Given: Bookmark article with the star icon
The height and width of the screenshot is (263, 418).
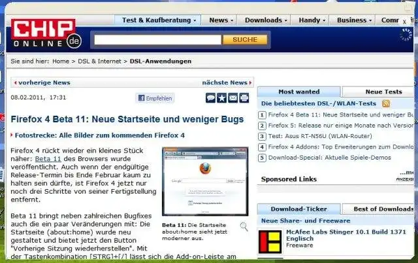Looking at the screenshot, I should pos(221,98).
